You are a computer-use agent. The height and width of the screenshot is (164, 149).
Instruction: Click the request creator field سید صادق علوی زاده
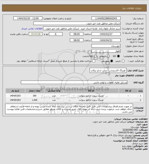(x=82, y=28)
